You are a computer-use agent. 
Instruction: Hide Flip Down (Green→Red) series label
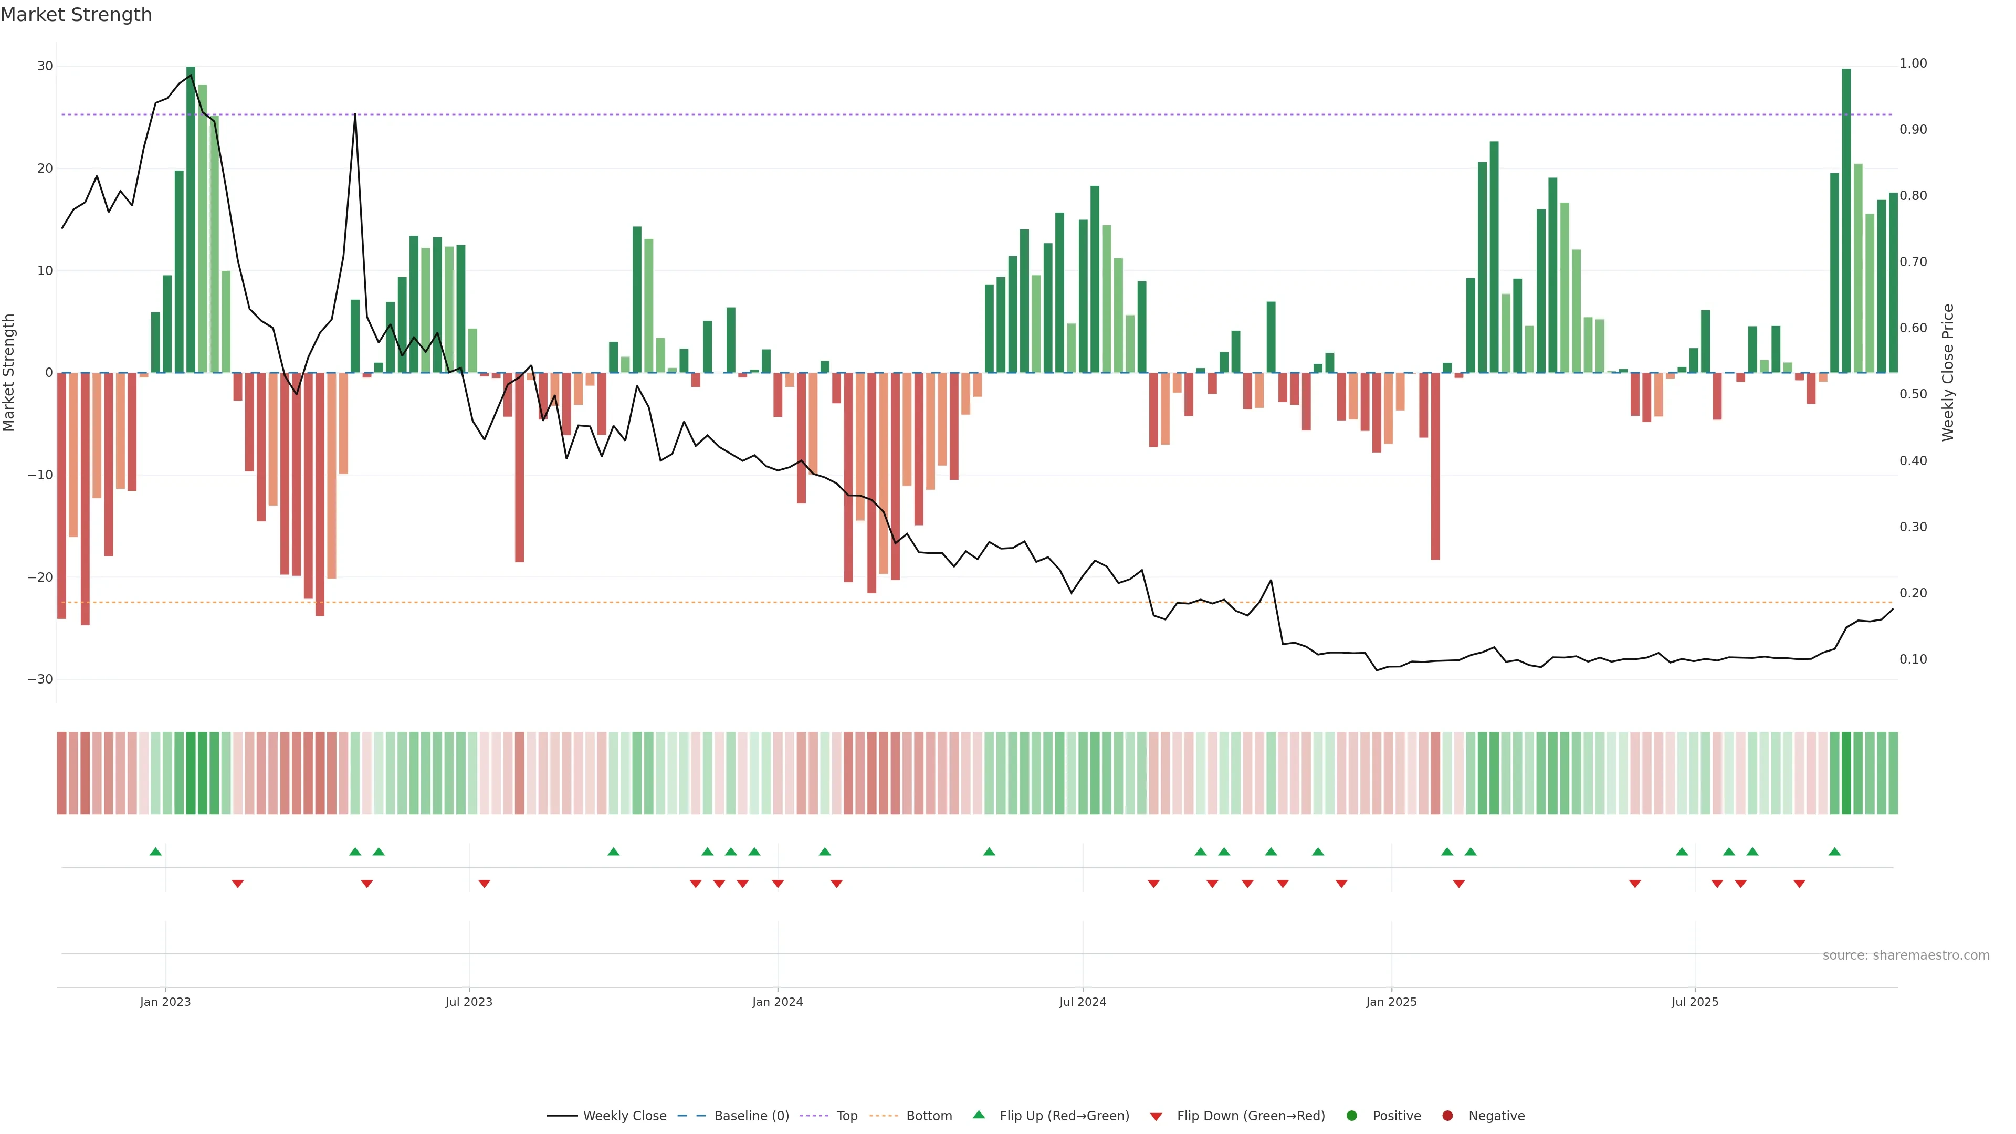coord(1251,1115)
